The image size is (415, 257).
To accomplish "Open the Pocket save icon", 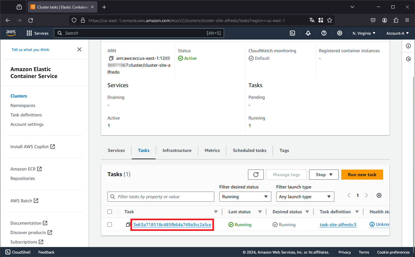I will click(x=373, y=20).
